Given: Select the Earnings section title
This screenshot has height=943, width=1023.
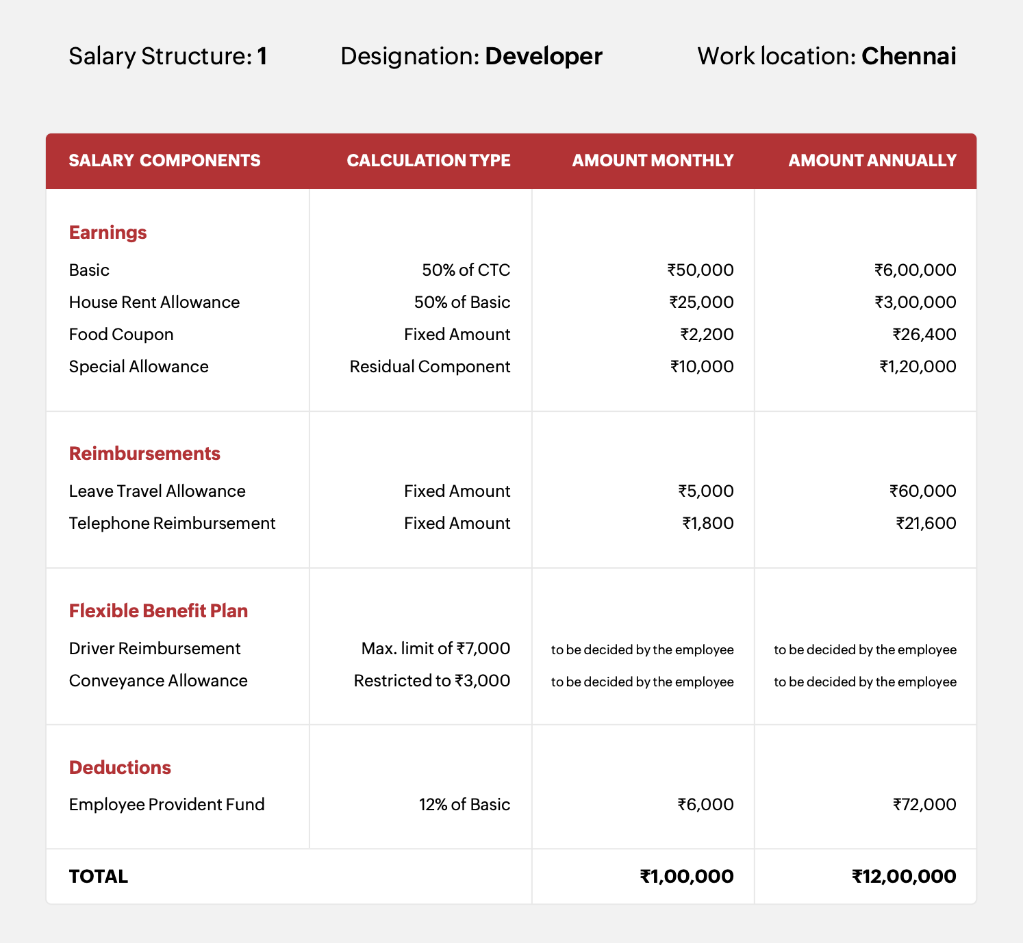Looking at the screenshot, I should point(108,233).
